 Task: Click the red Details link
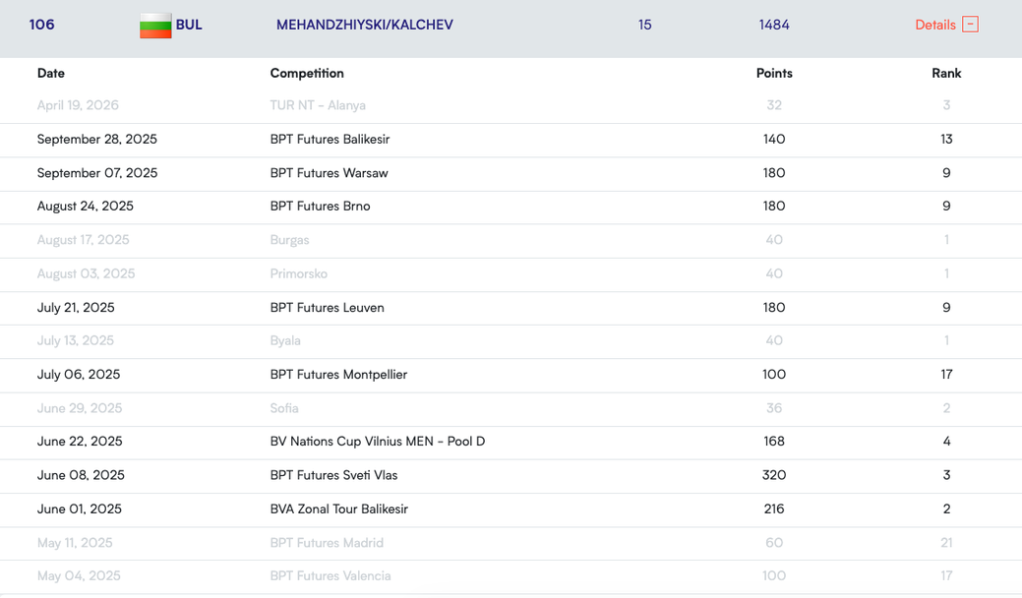point(934,25)
